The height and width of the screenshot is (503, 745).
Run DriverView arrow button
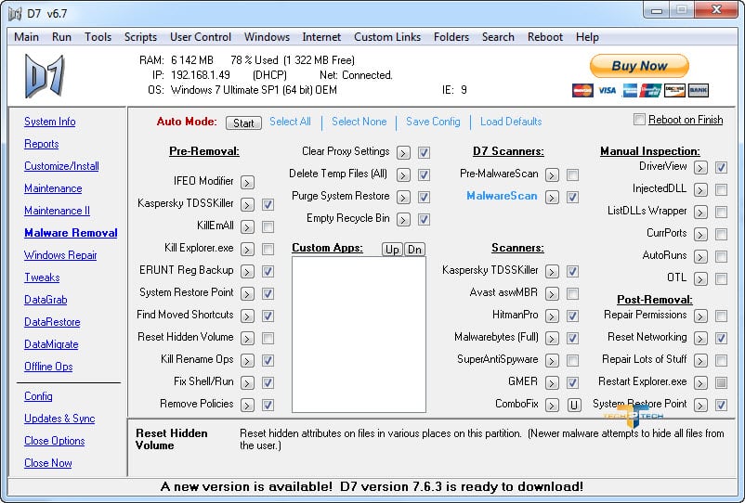pos(700,167)
